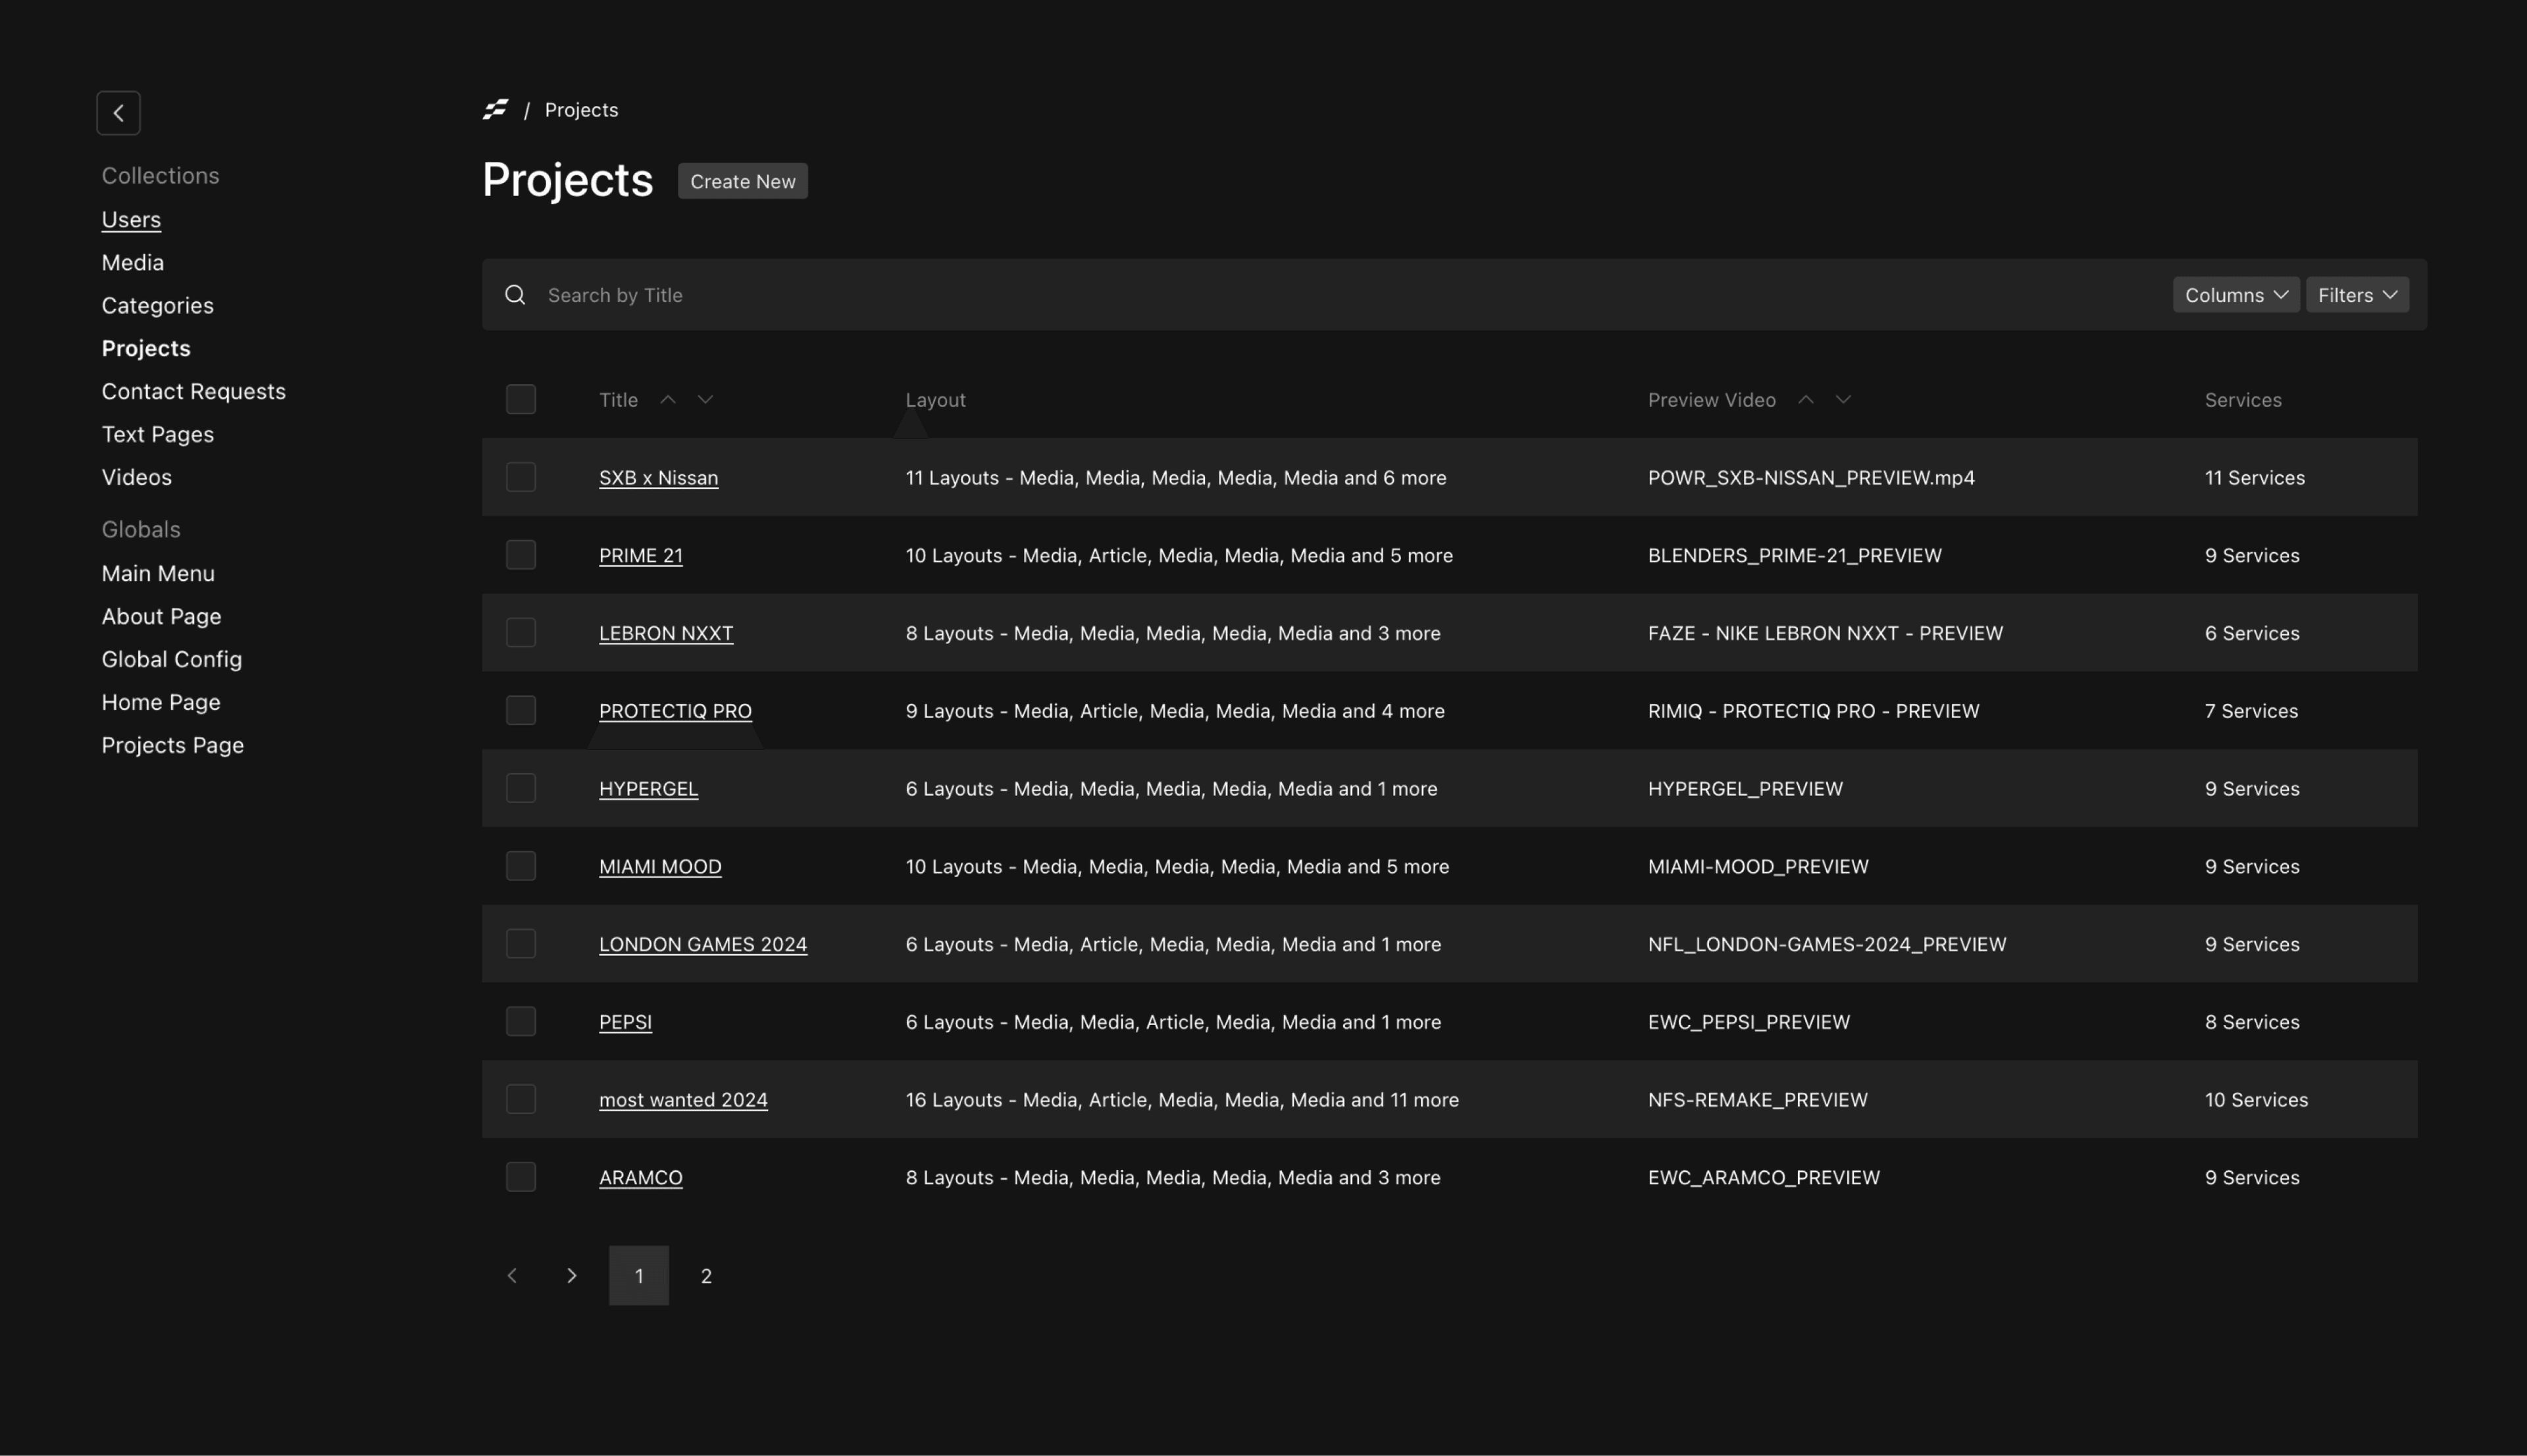
Task: Sort Title column ascending
Action: [x=668, y=400]
